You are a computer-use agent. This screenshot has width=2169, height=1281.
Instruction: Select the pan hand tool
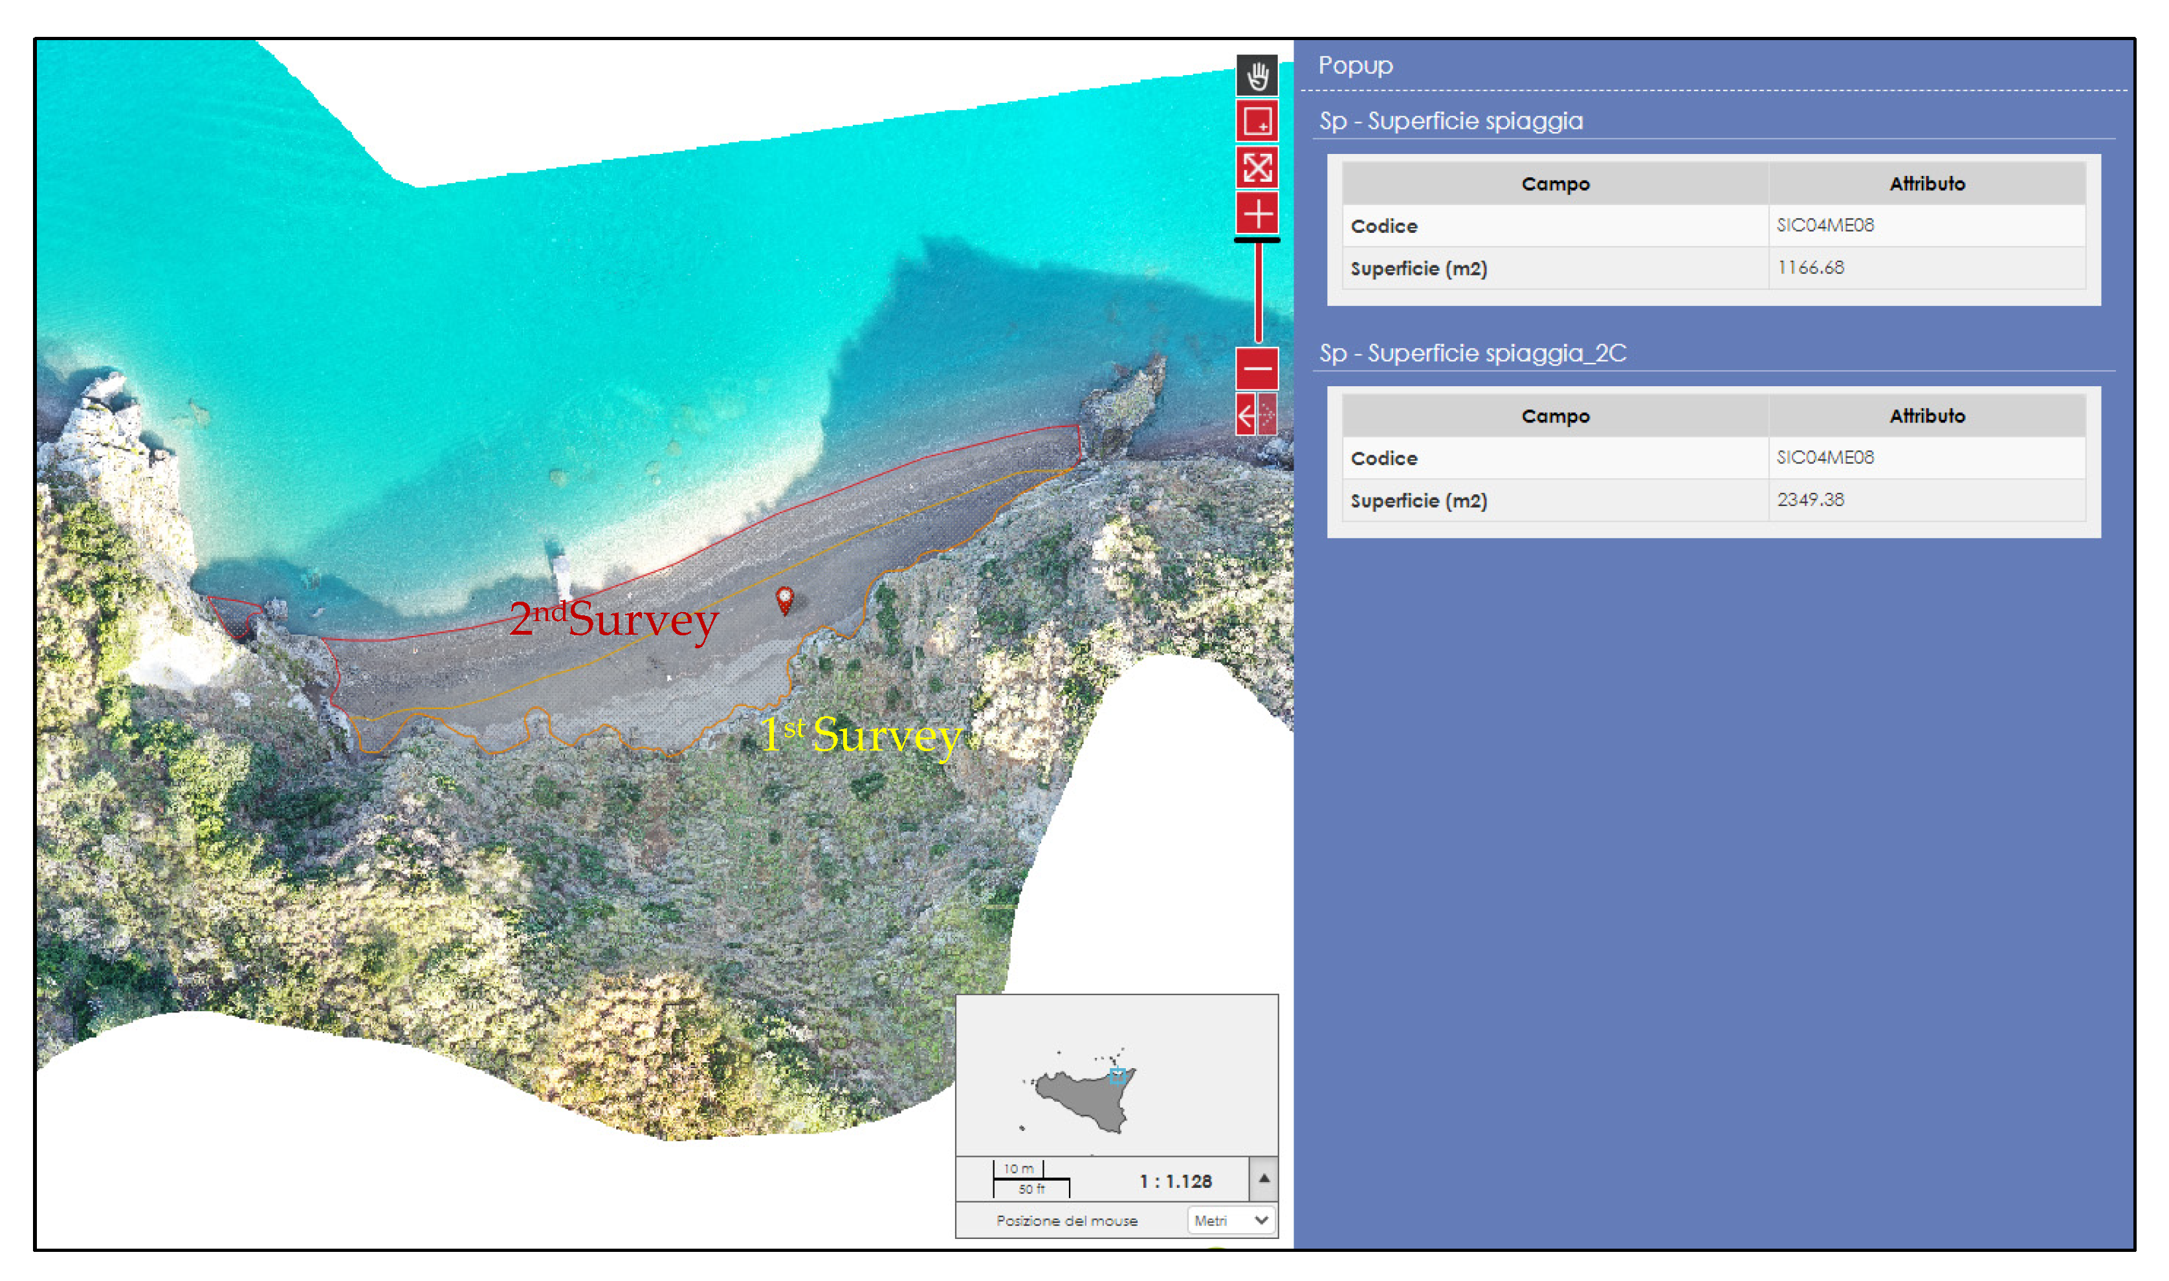point(1257,75)
